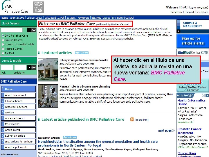This screenshot has width=209, height=157.
Task: Open the nurses article thumbnail
Action: [x=48, y=96]
